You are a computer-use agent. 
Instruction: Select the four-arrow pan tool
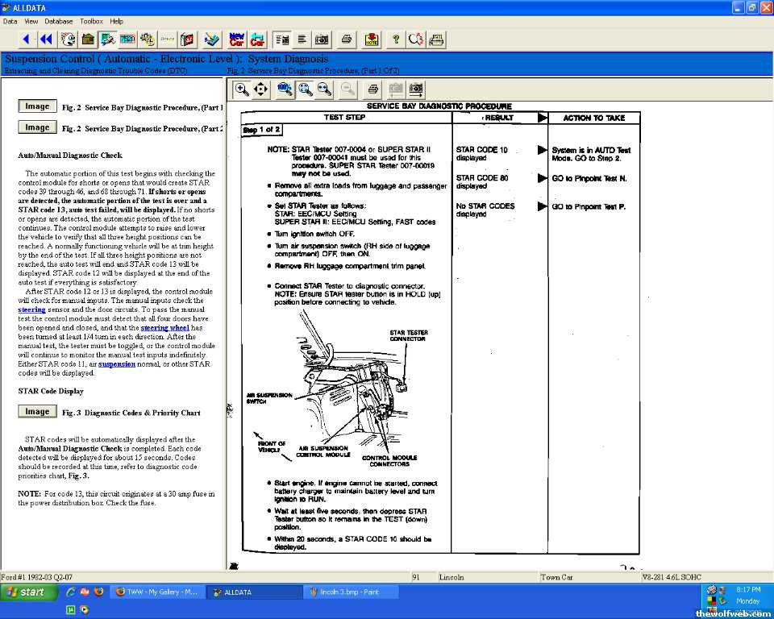coord(261,89)
